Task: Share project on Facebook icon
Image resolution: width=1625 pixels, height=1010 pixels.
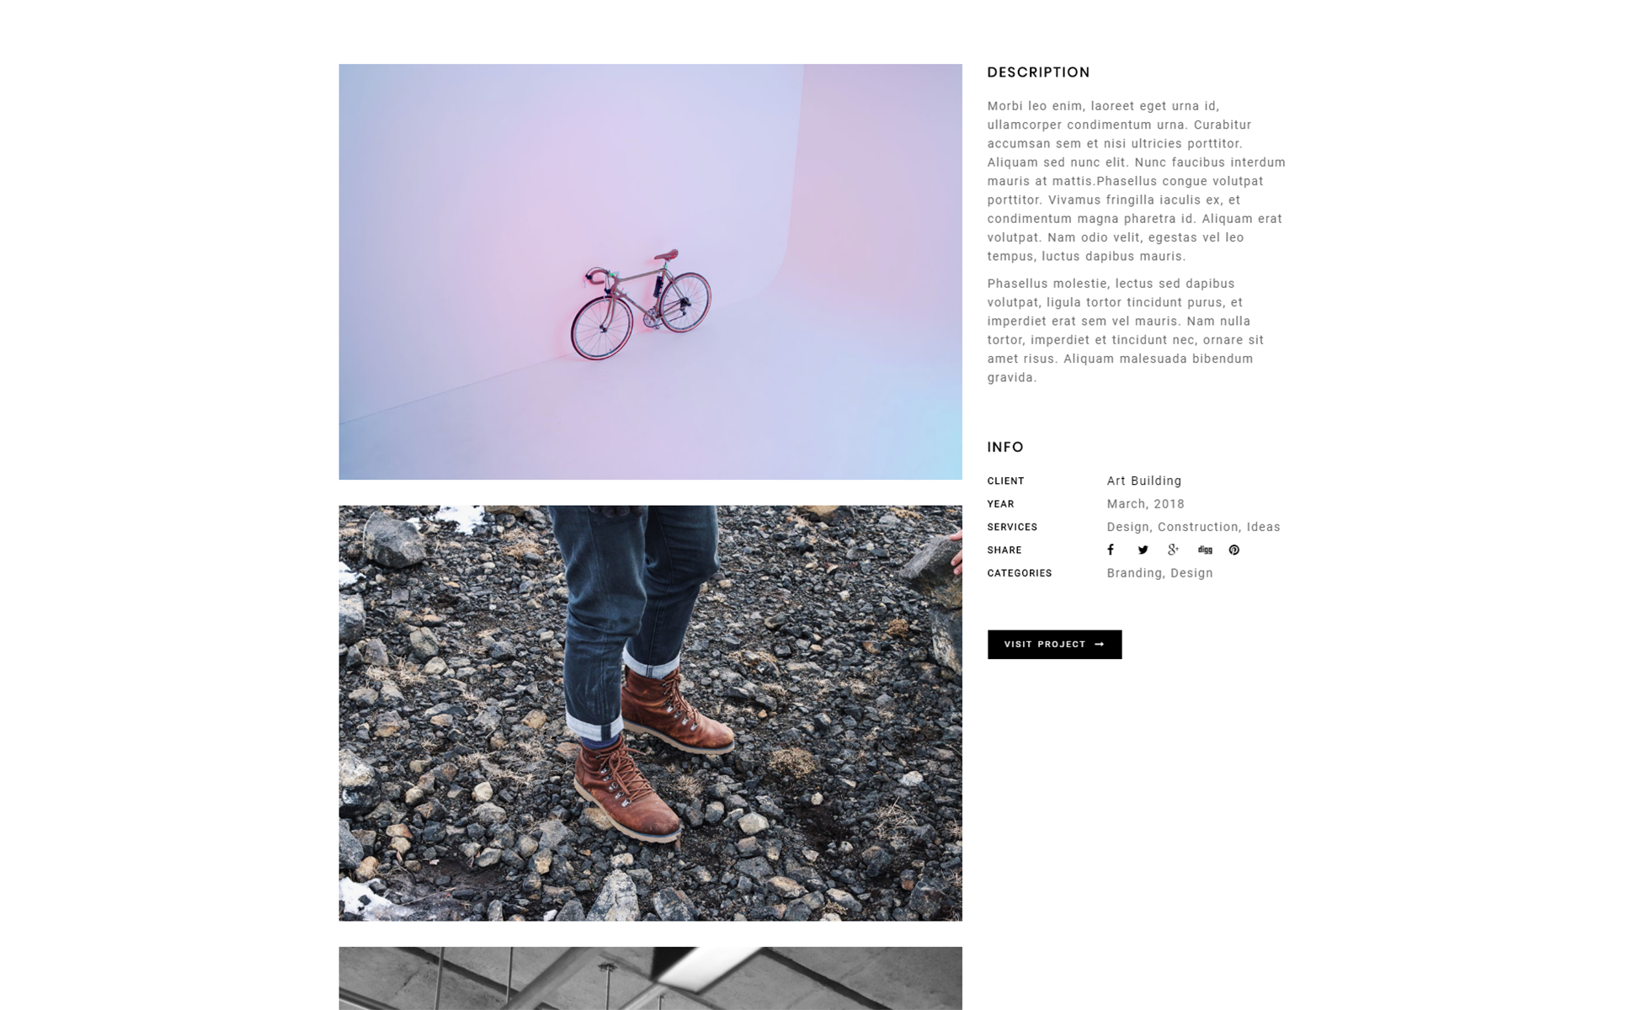Action: pyautogui.click(x=1111, y=550)
